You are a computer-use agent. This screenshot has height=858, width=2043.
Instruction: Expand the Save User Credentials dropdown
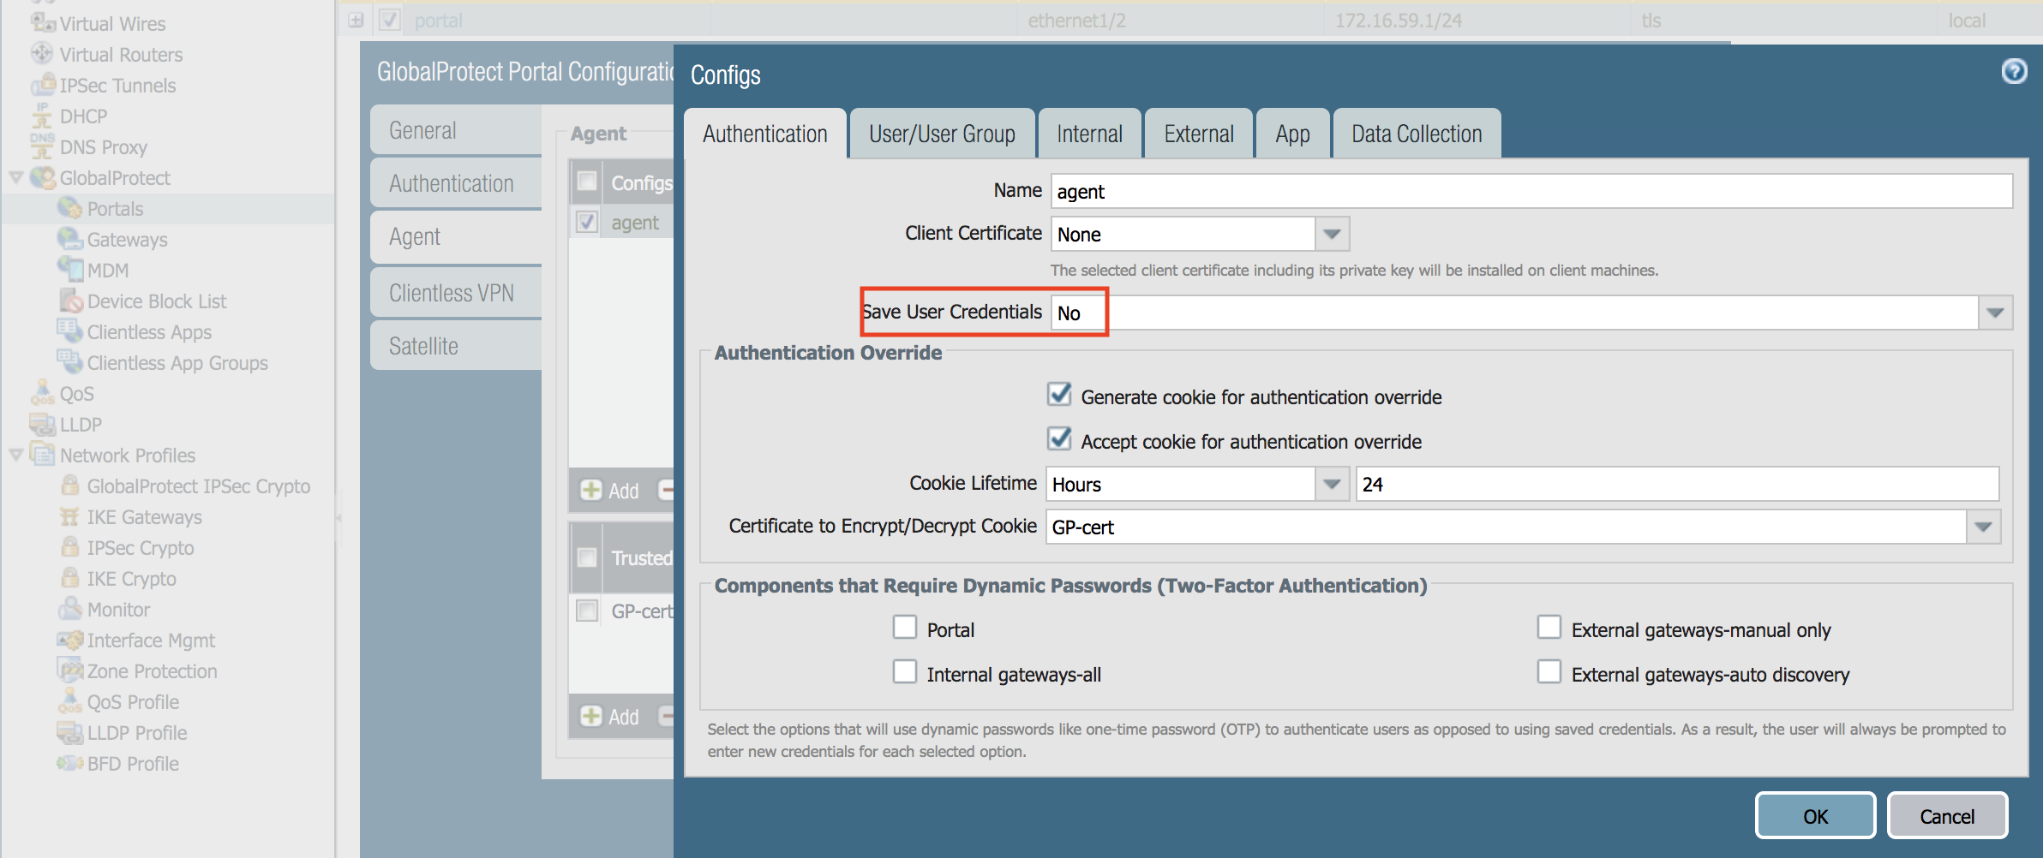coord(1994,313)
